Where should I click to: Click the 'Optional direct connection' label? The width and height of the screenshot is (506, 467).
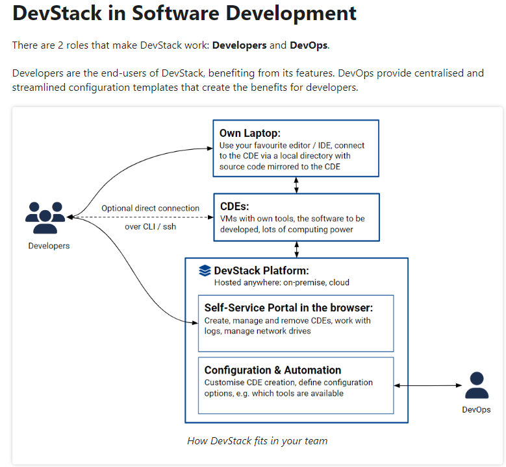coord(151,208)
